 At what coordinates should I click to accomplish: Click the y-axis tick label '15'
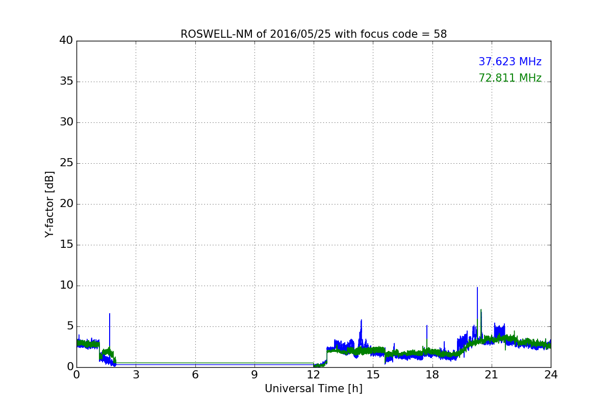(x=66, y=245)
